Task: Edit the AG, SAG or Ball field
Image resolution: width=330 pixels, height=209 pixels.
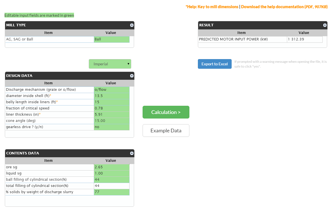Action: (x=111, y=39)
